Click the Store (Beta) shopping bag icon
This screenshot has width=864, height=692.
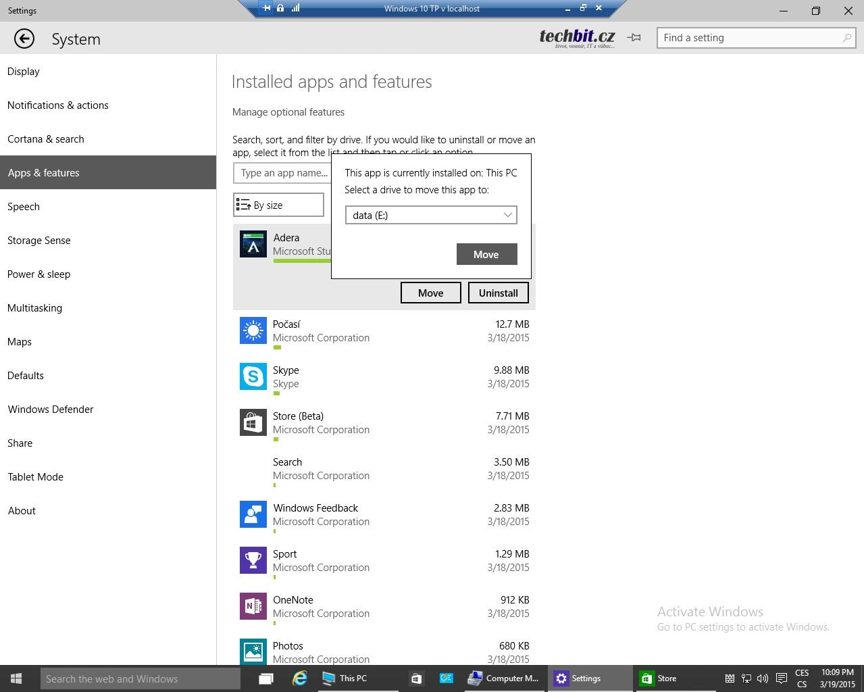[x=253, y=422]
